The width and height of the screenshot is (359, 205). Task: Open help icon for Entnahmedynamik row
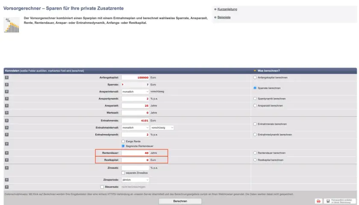(x=7, y=135)
